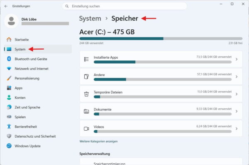249x165 pixels.
Task: Click the Apps sidebar icon
Action: pos(9,88)
